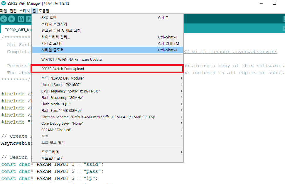Expand the Flash Frequency "80MHz" submenu

pos(108,98)
